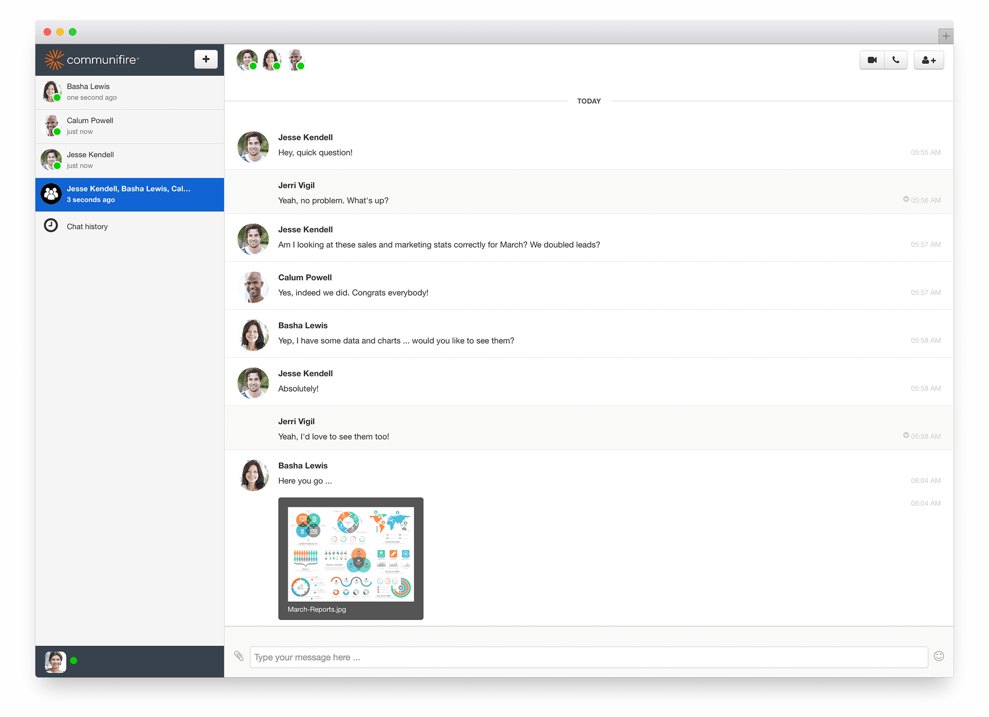This screenshot has height=717, width=989.
Task: Click the delivered checkmark on Jerri Vigil's message
Action: [906, 199]
